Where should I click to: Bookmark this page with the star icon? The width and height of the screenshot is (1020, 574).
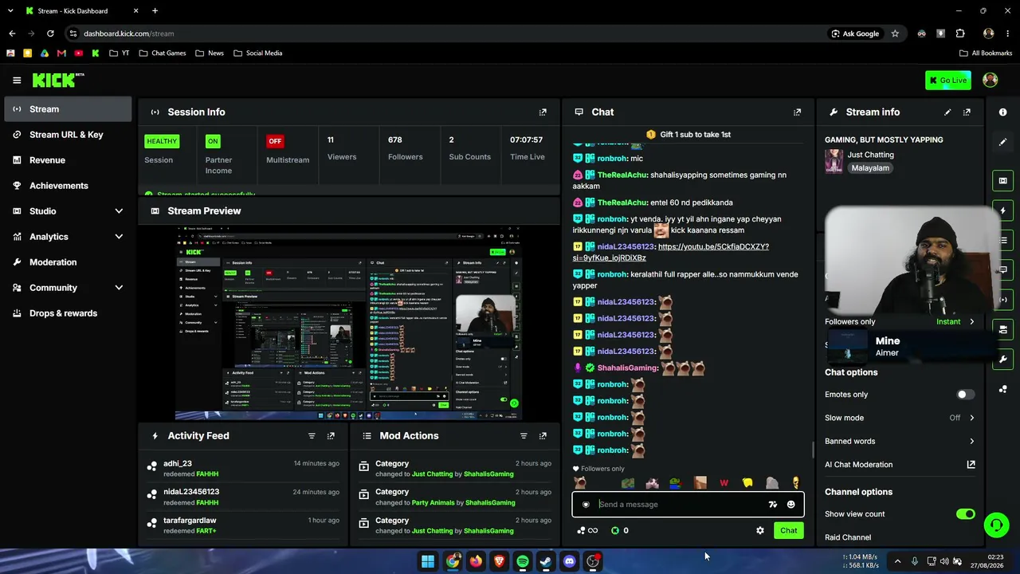[895, 33]
